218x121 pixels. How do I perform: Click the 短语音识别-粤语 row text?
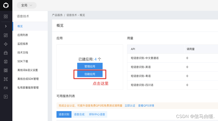(141, 76)
